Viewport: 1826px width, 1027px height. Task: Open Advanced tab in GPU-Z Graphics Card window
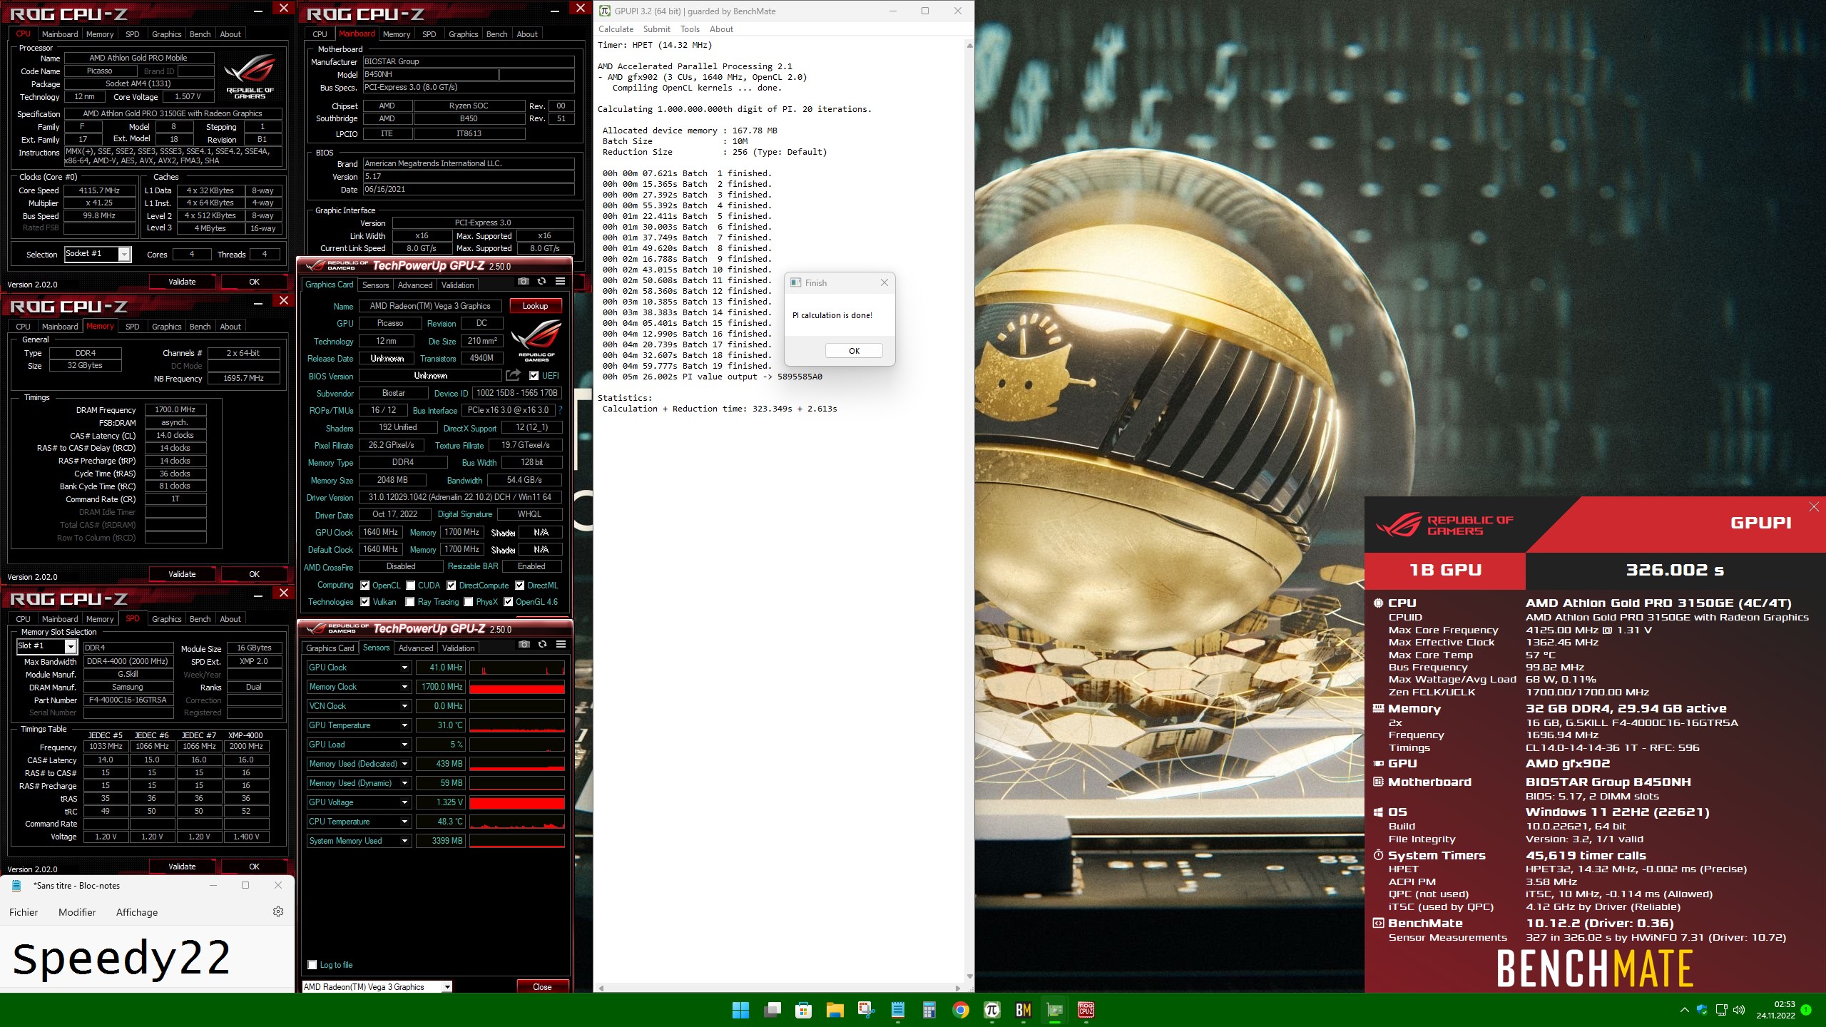[x=415, y=285]
